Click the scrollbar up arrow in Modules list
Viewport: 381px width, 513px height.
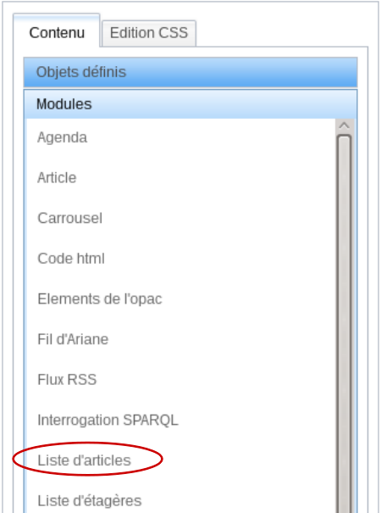coord(345,126)
